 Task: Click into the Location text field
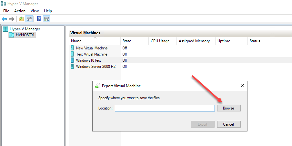click(x=165, y=108)
